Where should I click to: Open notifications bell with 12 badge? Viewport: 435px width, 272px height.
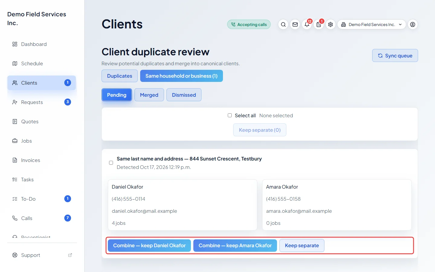click(307, 24)
